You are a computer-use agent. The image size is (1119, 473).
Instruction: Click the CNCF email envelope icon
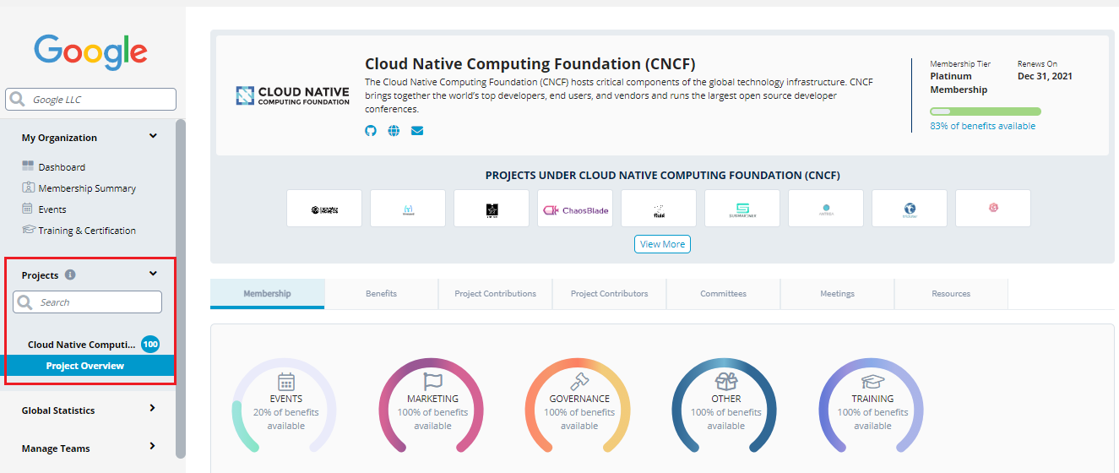click(x=417, y=131)
